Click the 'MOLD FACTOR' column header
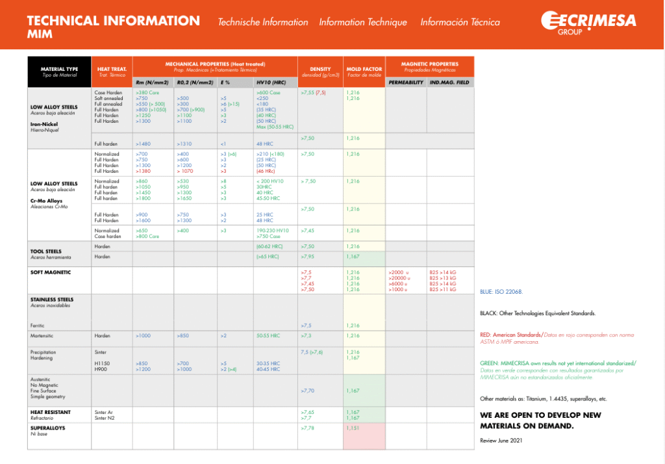Screen dimensions: 665x464 [x=364, y=71]
